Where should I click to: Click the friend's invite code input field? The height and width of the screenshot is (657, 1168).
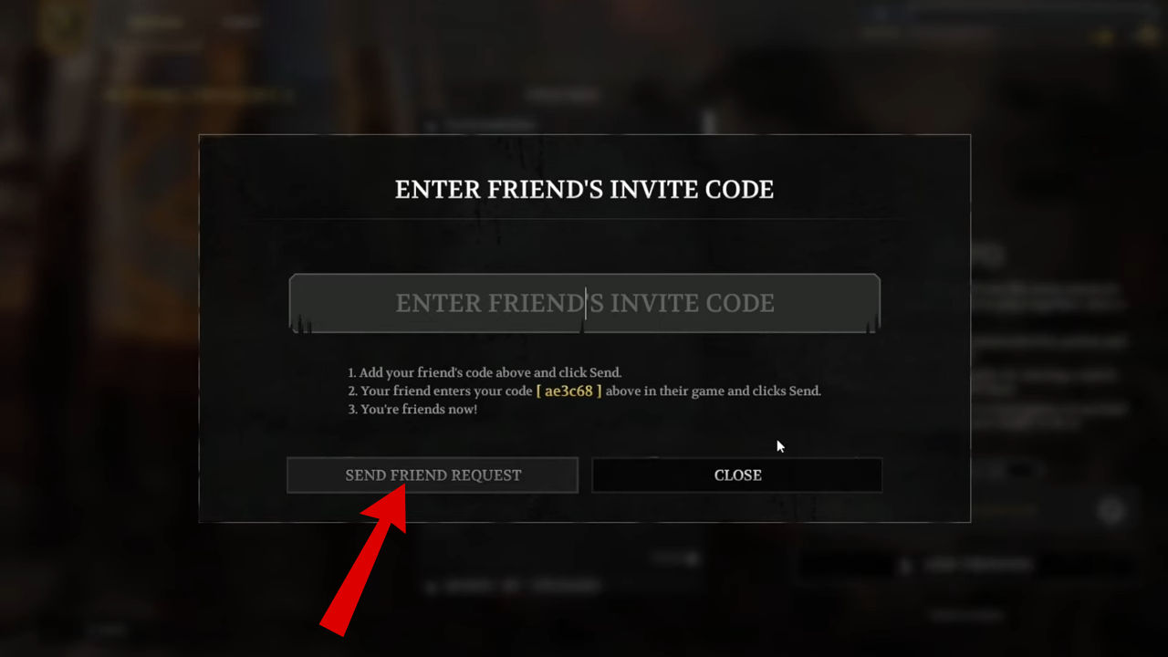click(x=584, y=303)
